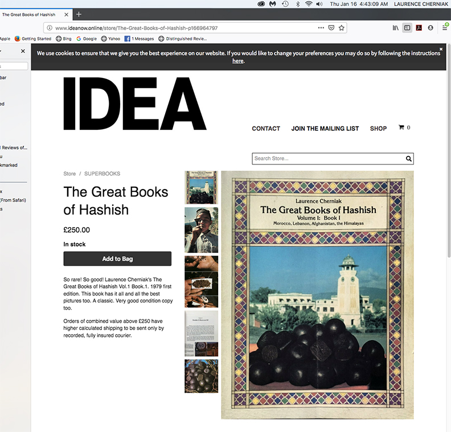This screenshot has width=451, height=432.
Task: Follow the 'here' cookie instructions link
Action: 238,61
